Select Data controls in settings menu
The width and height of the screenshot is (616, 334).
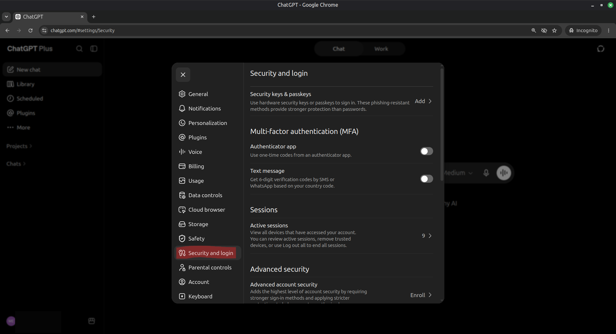coord(208,195)
